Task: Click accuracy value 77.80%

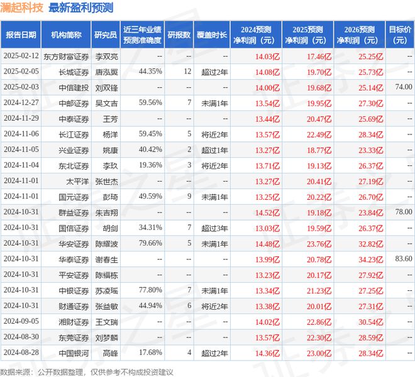Action: click(x=150, y=290)
